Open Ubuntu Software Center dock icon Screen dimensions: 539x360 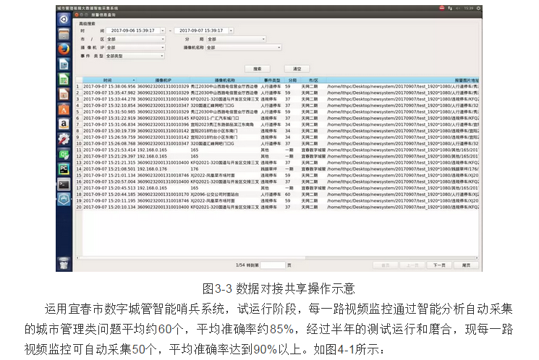click(x=64, y=110)
